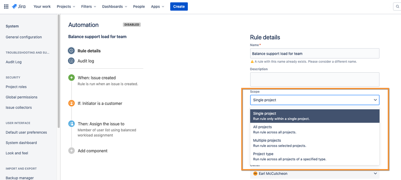401x180 pixels.
Task: Choose the All projects scope option
Action: pyautogui.click(x=315, y=129)
